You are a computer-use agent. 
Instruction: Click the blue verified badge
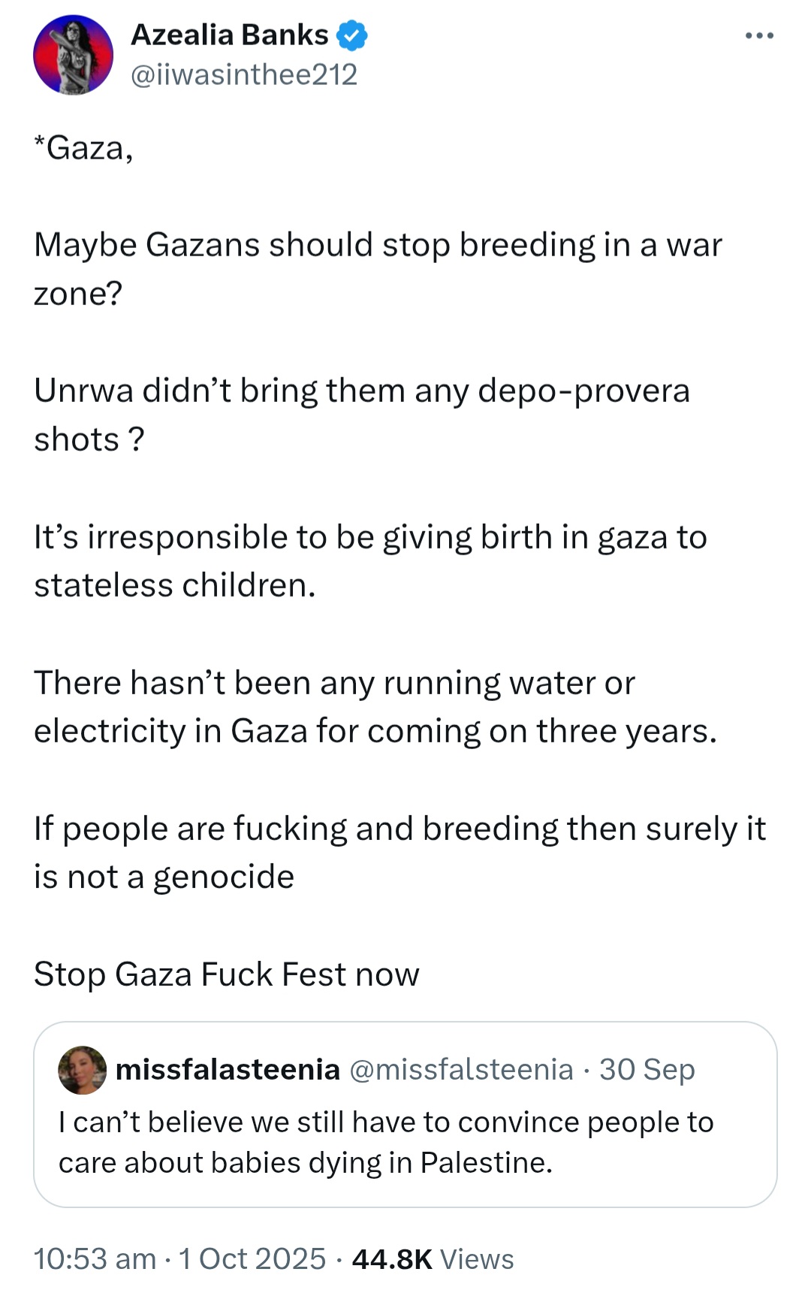(x=351, y=35)
